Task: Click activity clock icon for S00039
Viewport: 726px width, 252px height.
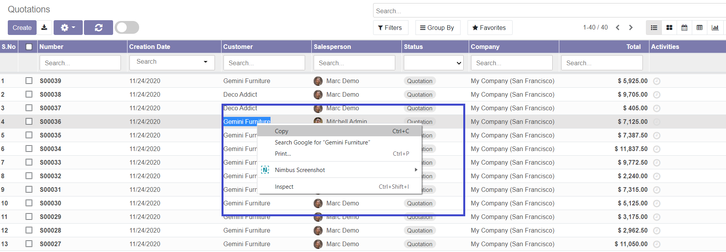Action: coord(657,81)
